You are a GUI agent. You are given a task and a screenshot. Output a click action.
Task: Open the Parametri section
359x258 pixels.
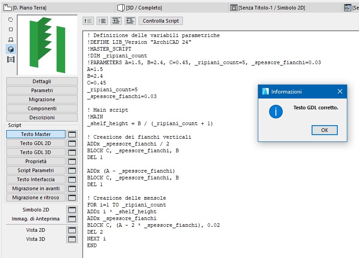[42, 90]
